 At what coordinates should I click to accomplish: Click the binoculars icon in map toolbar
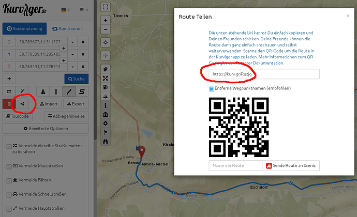[x=106, y=141]
